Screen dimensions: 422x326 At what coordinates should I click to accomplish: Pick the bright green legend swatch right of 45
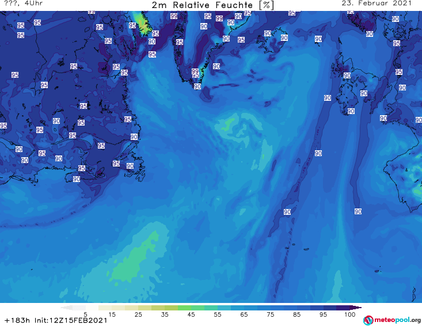coord(197,308)
